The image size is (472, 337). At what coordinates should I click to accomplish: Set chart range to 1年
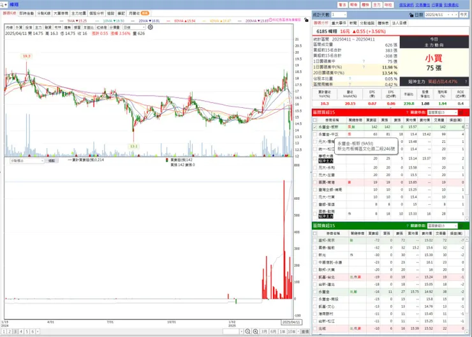click(282, 331)
